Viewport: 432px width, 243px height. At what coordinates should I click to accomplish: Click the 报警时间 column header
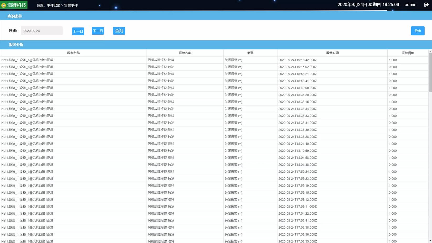click(x=332, y=53)
